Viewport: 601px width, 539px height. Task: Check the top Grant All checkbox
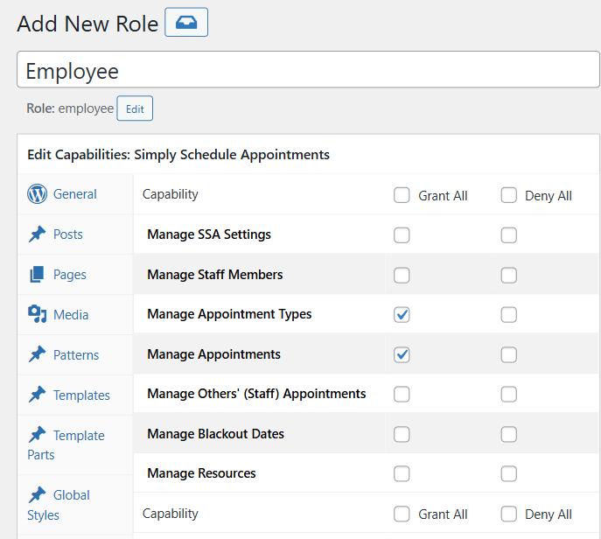pyautogui.click(x=402, y=195)
